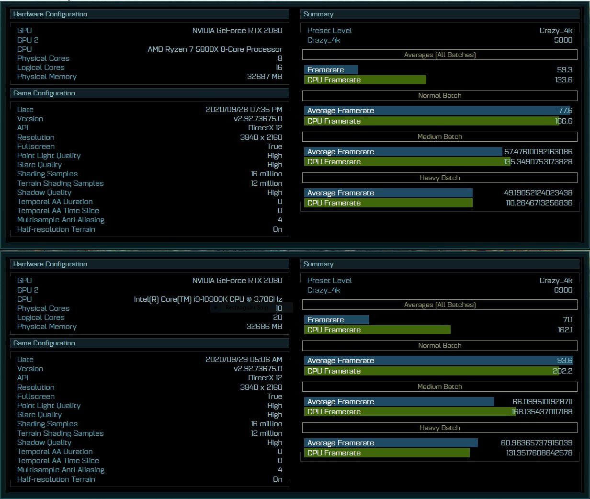Click the Physical Cores value 8
Image resolution: width=590 pixels, height=499 pixels.
click(x=280, y=58)
